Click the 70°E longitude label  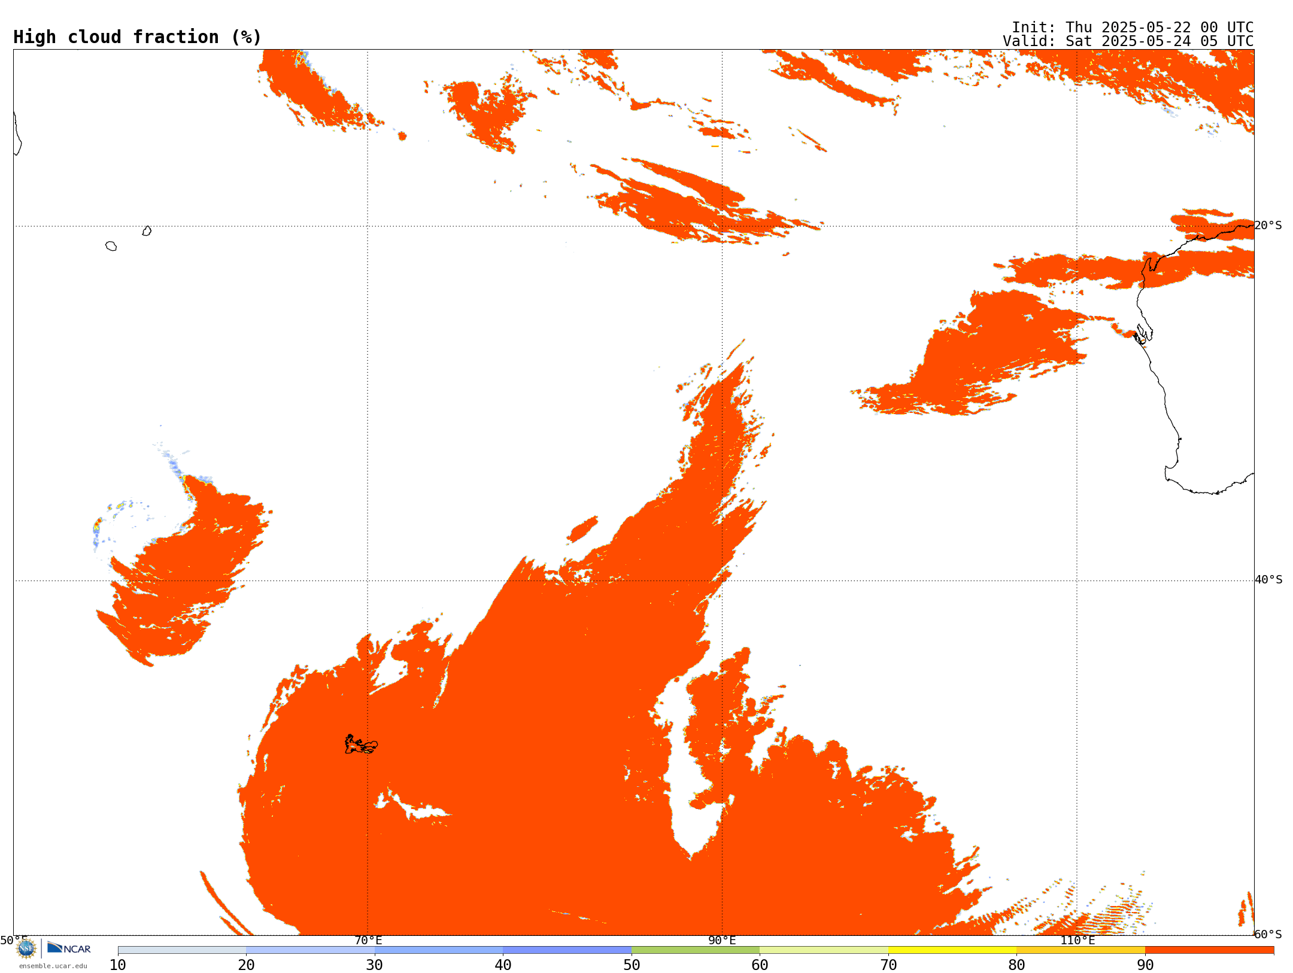[x=368, y=941]
